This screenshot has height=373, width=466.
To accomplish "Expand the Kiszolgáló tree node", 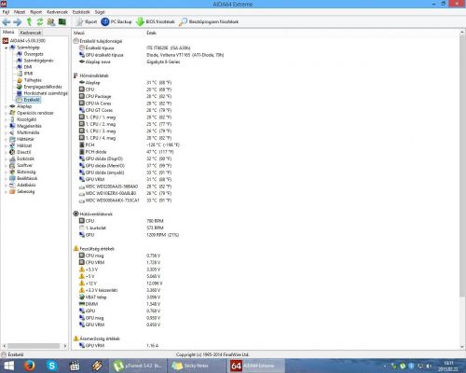I will (6, 119).
